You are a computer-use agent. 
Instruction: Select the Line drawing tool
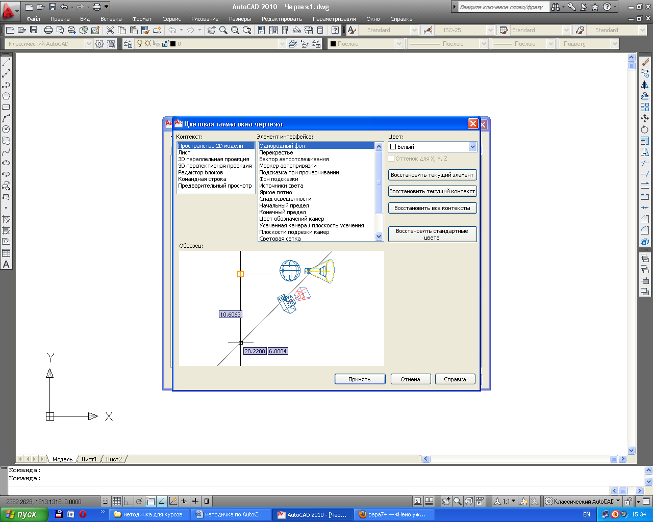(6, 62)
